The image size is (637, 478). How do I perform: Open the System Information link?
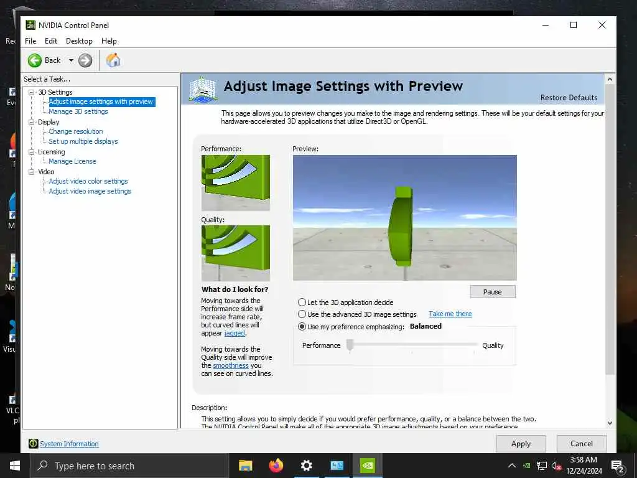pos(69,444)
